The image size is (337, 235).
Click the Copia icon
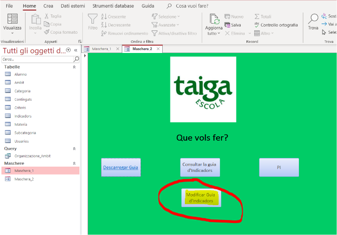click(47, 24)
